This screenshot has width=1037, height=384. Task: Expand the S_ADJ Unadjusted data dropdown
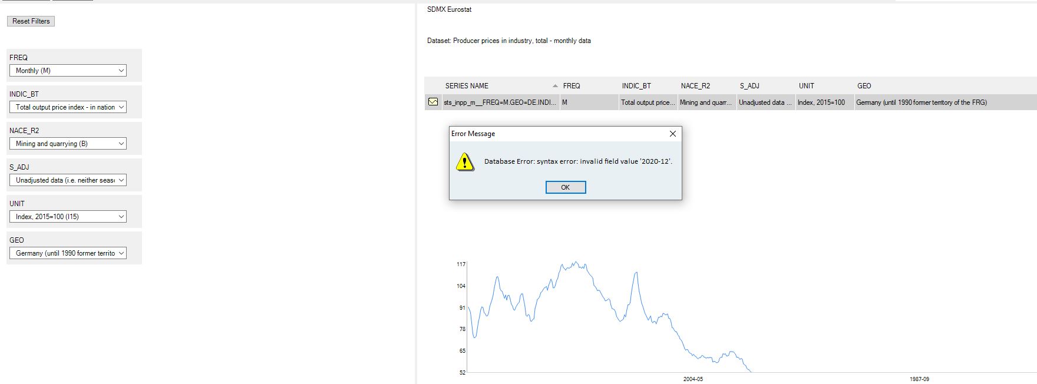pos(68,180)
